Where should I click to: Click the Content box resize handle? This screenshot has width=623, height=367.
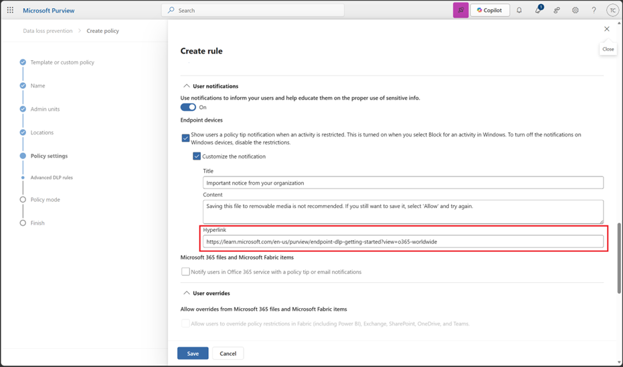[x=601, y=221]
